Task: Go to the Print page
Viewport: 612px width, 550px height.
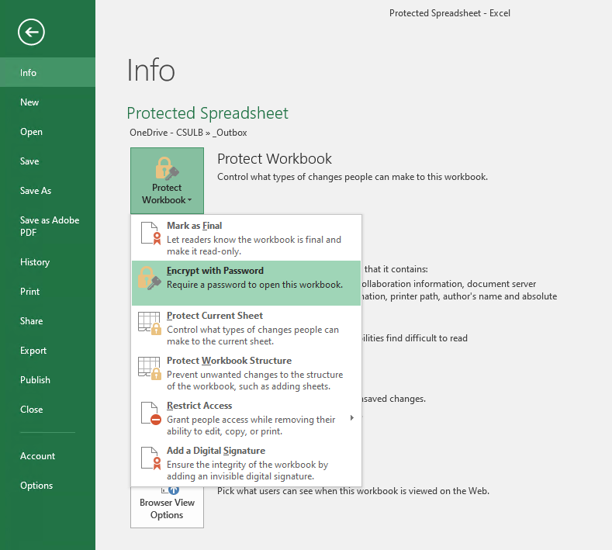Action: [x=47, y=292]
